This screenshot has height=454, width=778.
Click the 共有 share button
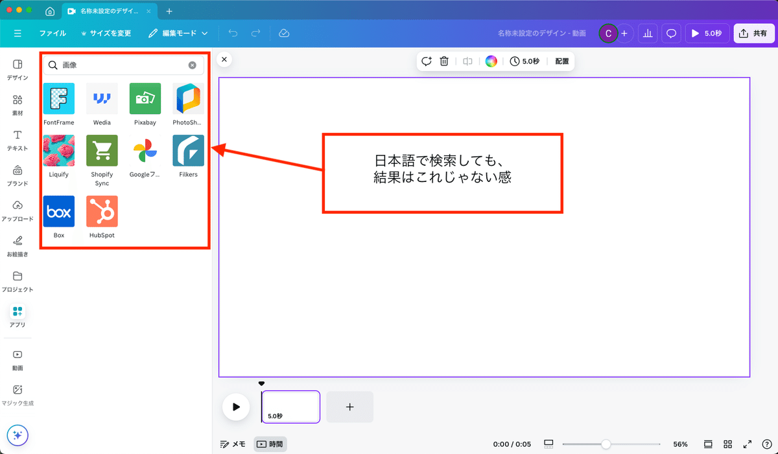pos(754,34)
